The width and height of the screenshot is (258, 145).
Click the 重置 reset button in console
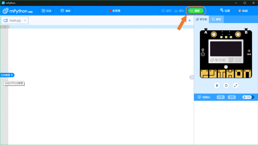click(232, 97)
